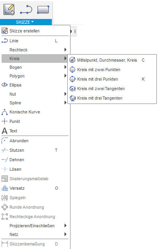Select the Line tool toolbar icon
This screenshot has width=158, height=249.
point(26,9)
